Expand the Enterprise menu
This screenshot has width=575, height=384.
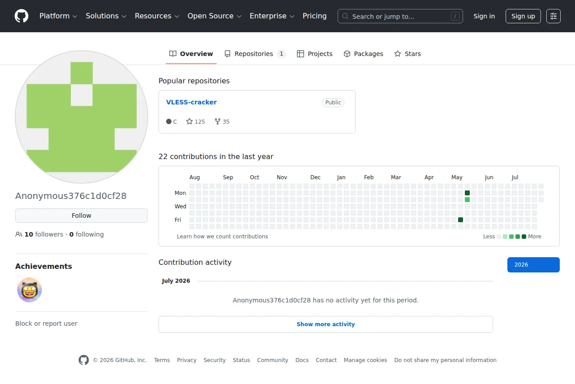pyautogui.click(x=272, y=16)
